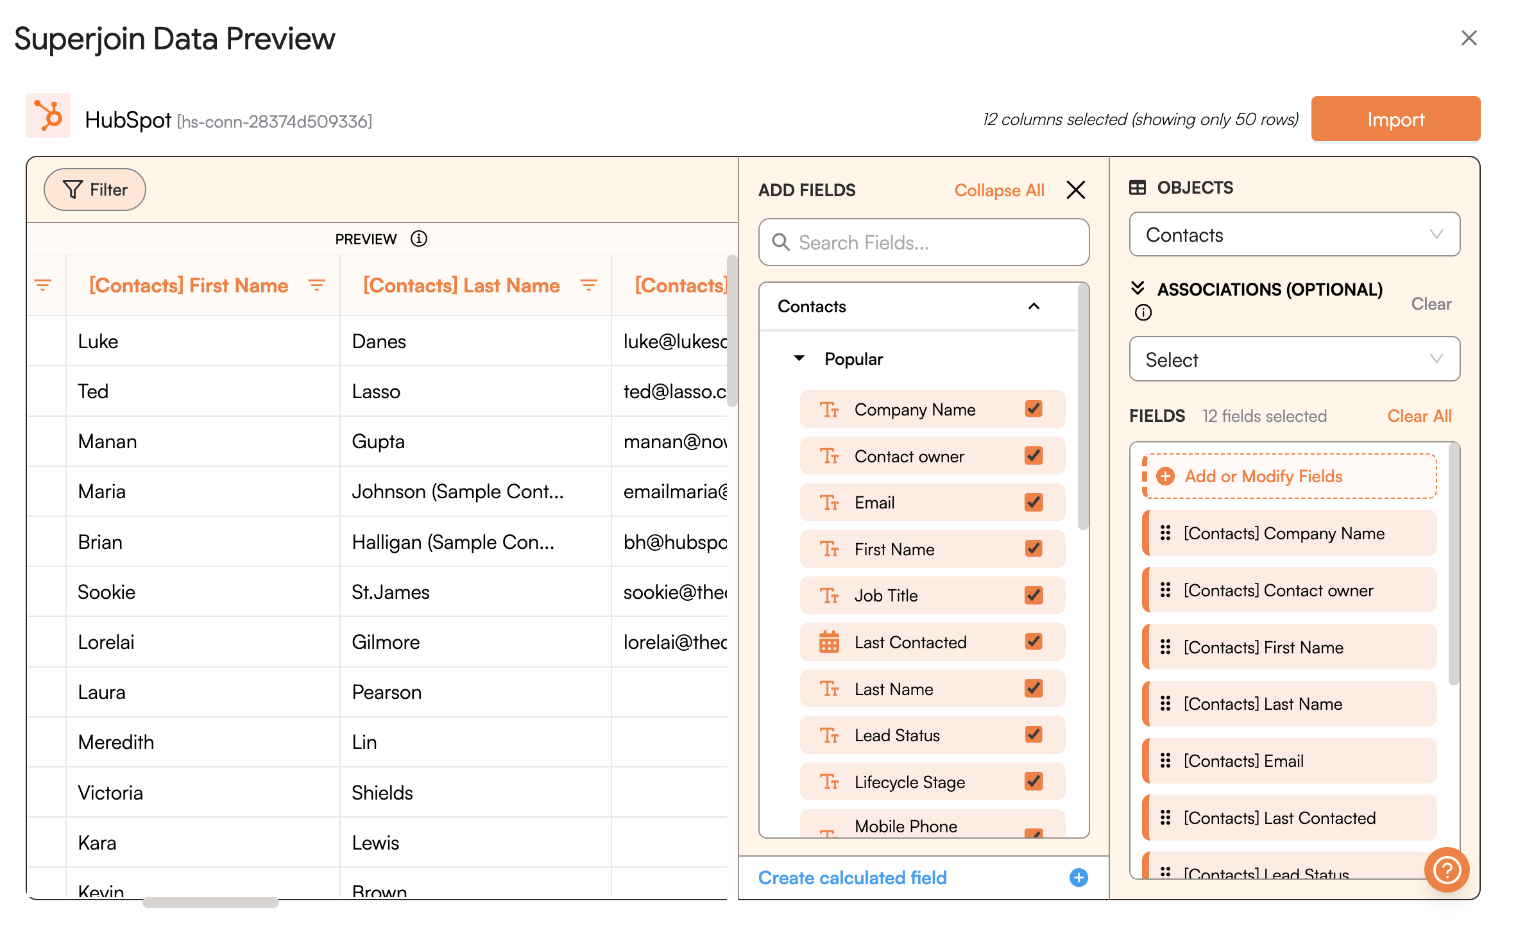Click filter icon in Last Name column header
The image size is (1518, 940).
[x=588, y=285]
